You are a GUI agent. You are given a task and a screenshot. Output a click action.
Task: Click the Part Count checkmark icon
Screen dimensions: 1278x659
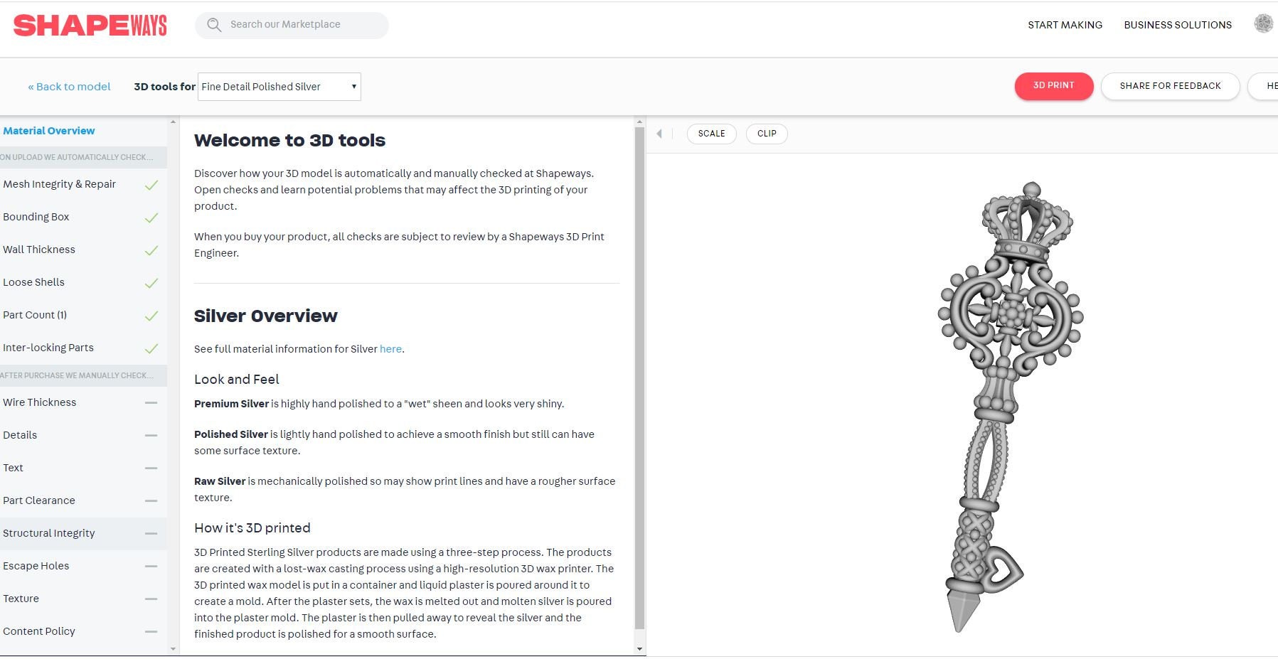[x=151, y=316]
